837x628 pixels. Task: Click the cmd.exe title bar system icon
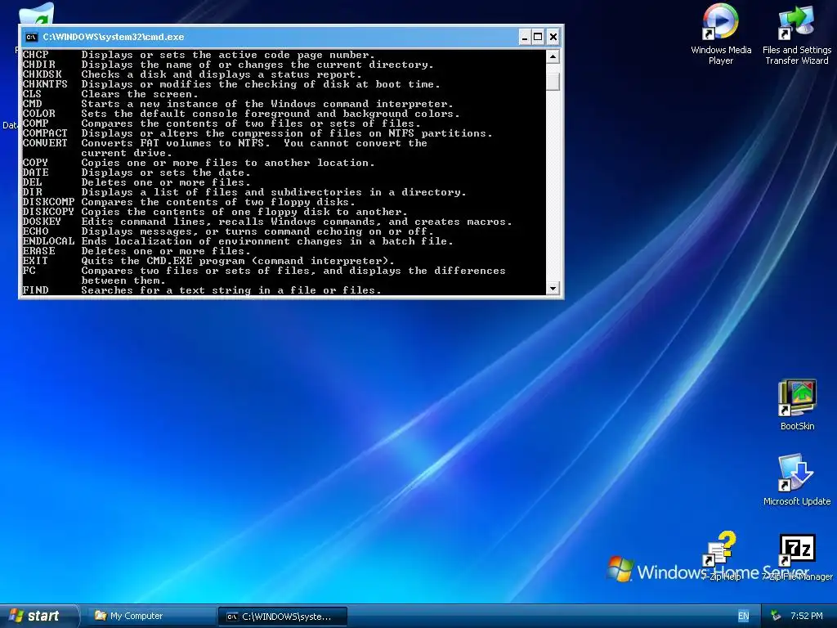tap(32, 37)
